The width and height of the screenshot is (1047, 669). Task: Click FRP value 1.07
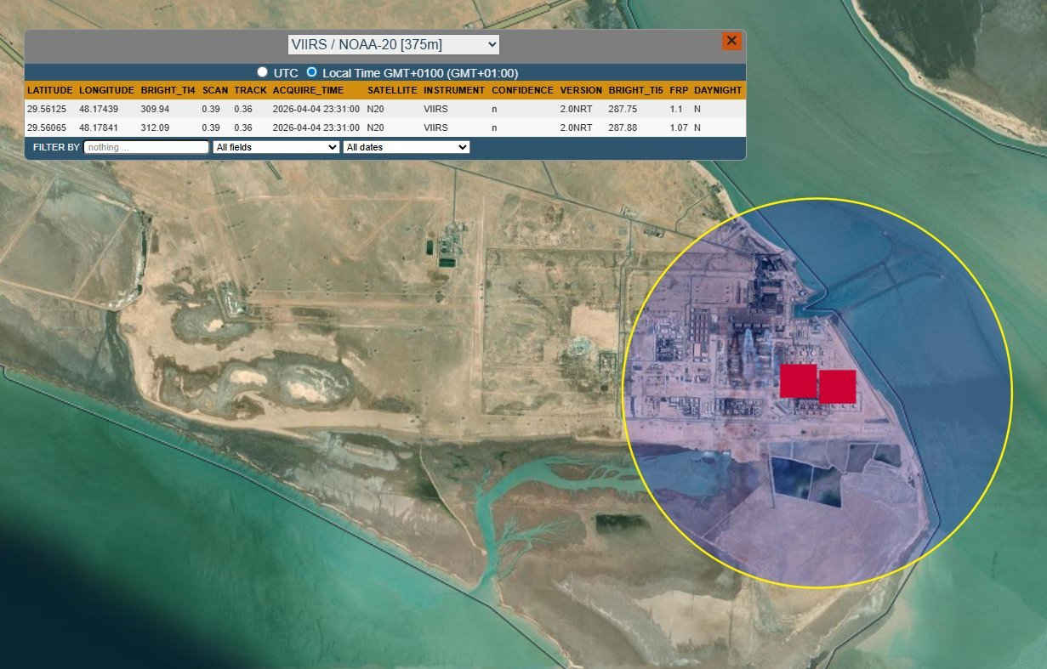tap(679, 128)
